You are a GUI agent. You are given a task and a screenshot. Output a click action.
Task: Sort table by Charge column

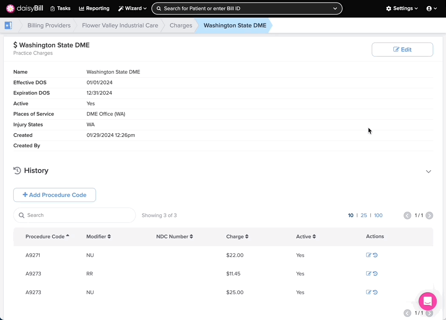(x=237, y=236)
